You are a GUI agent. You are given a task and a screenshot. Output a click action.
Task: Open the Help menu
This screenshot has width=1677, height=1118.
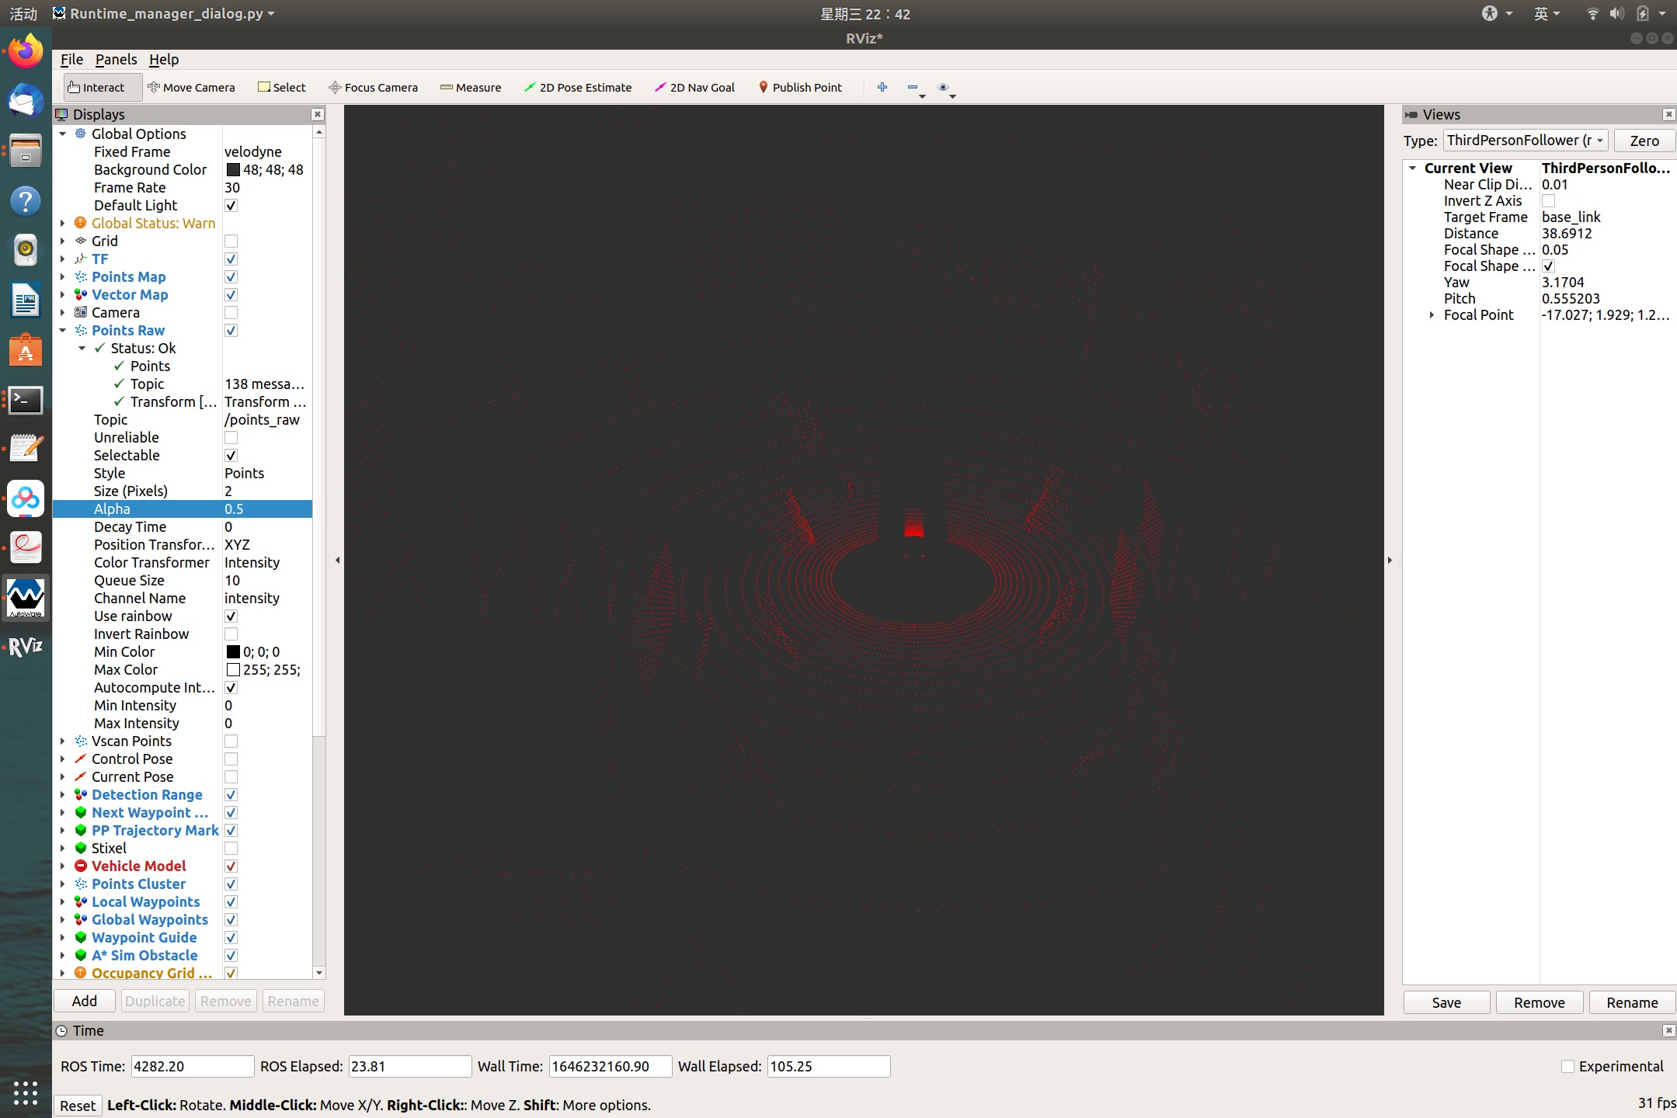[164, 60]
